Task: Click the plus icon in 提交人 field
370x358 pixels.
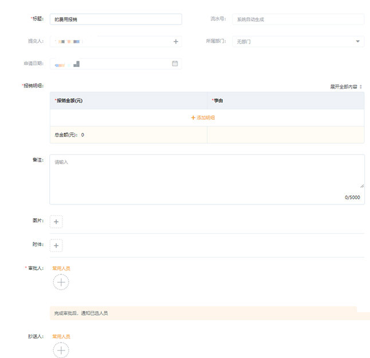Action: click(176, 42)
